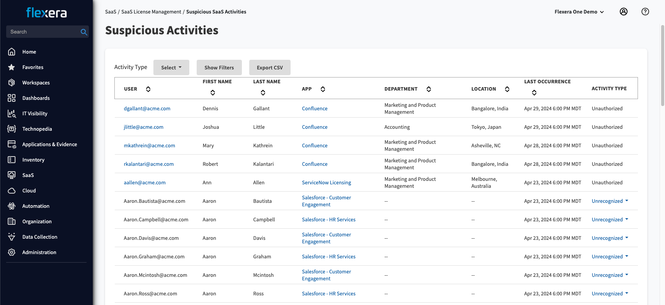665x305 pixels.
Task: Click the Administration gear icon
Action: tap(12, 252)
